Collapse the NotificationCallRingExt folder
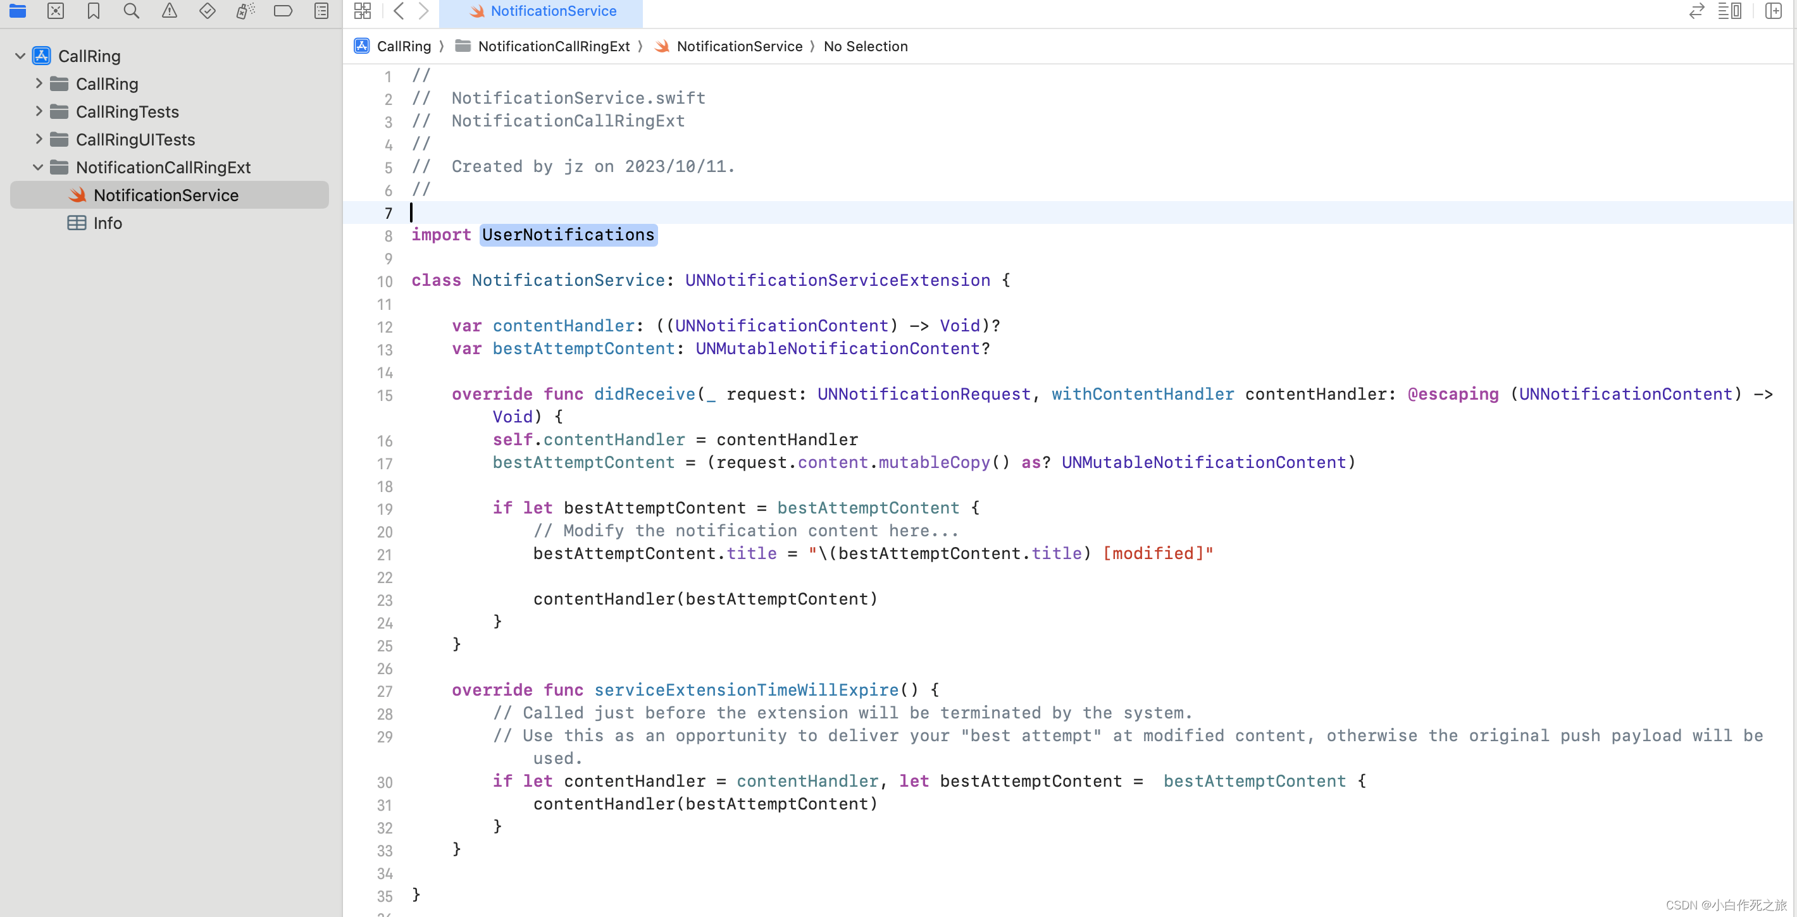The image size is (1797, 917). pyautogui.click(x=39, y=168)
